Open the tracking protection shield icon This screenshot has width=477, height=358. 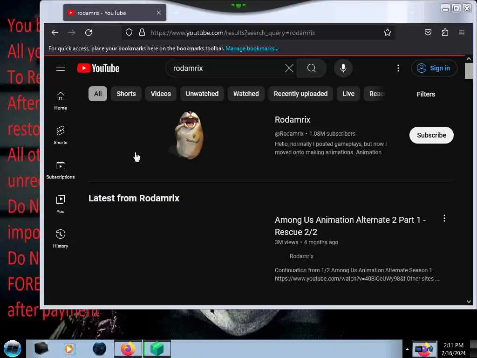129,32
